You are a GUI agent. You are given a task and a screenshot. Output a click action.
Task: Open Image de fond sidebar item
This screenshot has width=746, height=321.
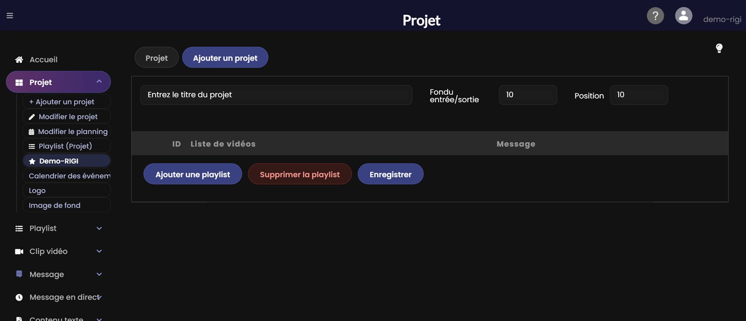click(x=66, y=205)
